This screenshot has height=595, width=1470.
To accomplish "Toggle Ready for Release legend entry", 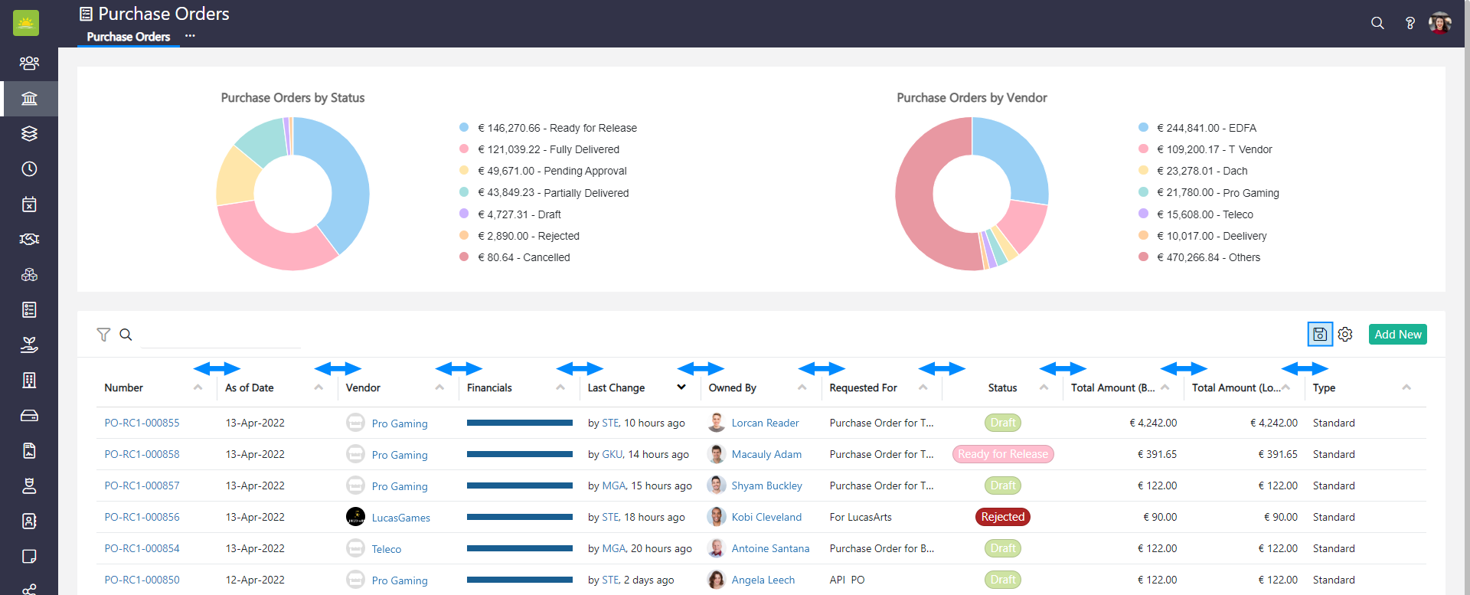I will click(x=557, y=128).
